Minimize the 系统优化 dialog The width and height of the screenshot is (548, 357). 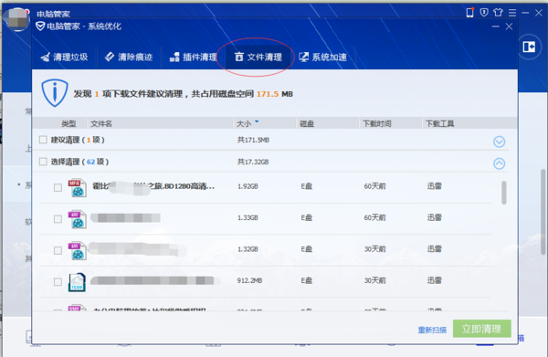[496, 26]
